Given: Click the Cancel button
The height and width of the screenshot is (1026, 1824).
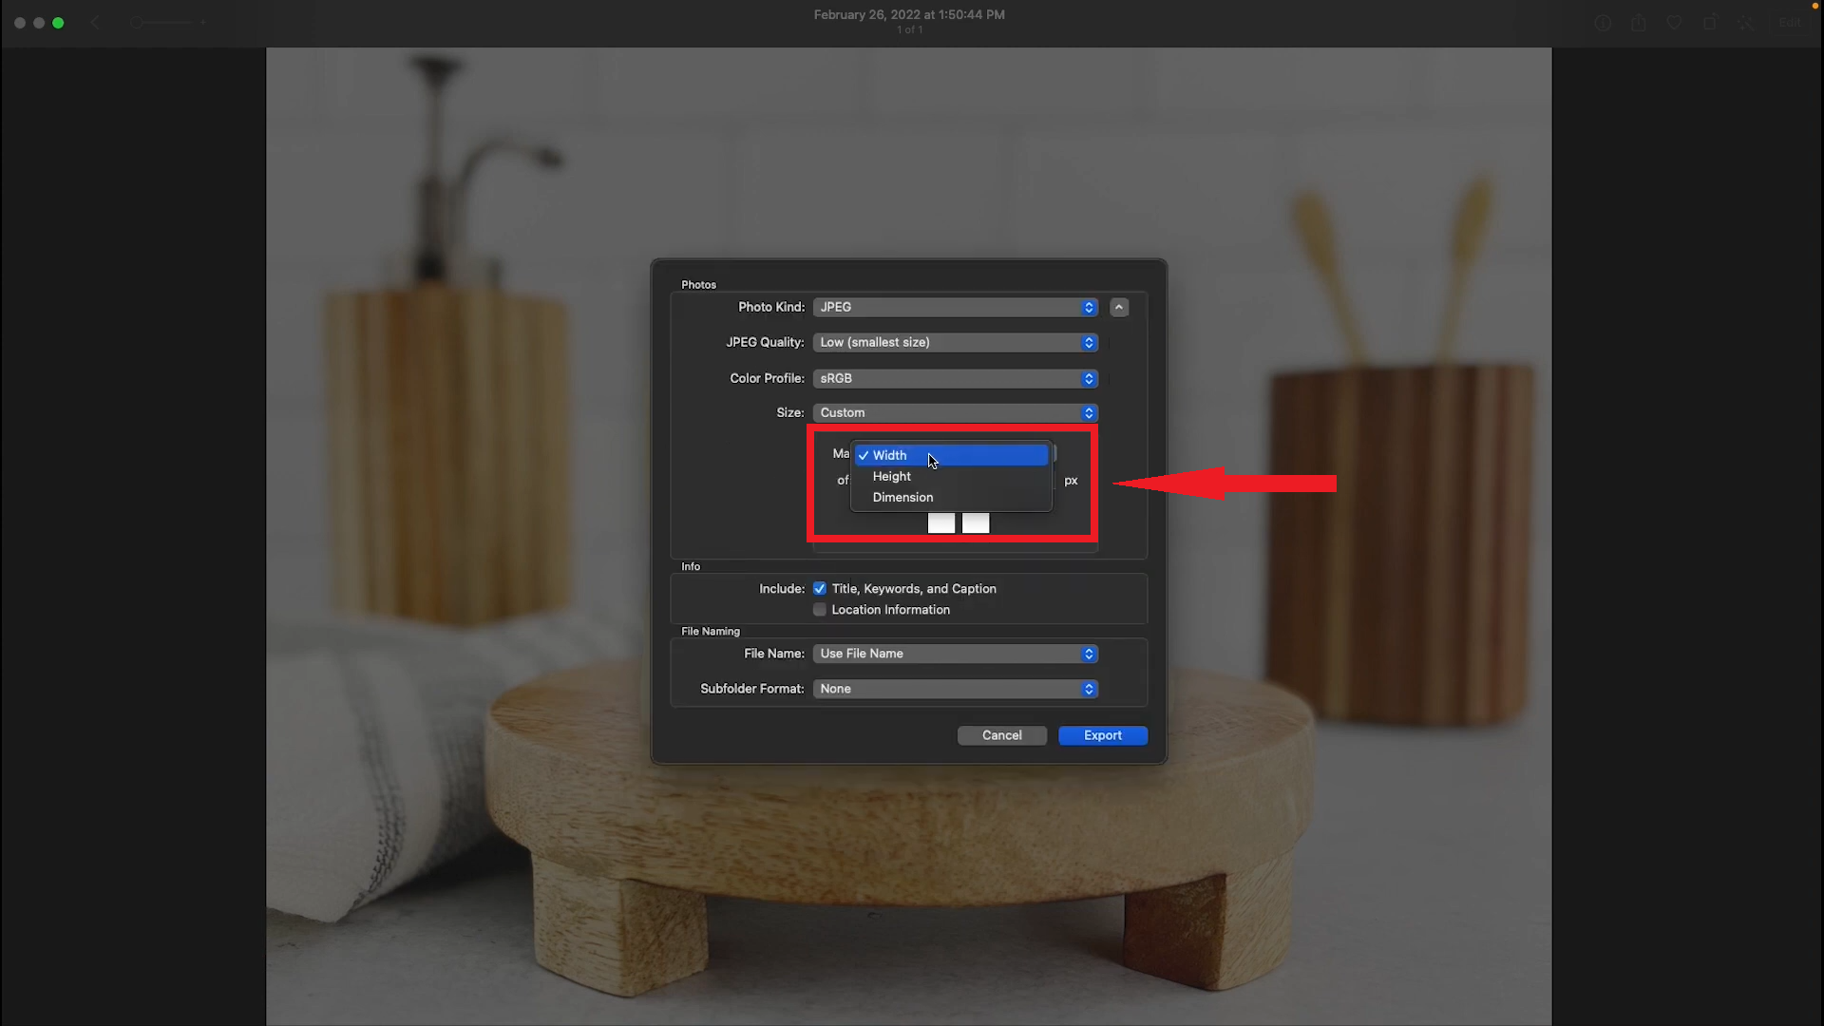Looking at the screenshot, I should point(1001,735).
